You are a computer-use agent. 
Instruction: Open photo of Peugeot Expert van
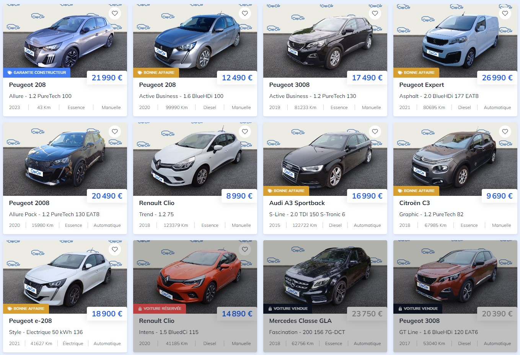[455, 40]
